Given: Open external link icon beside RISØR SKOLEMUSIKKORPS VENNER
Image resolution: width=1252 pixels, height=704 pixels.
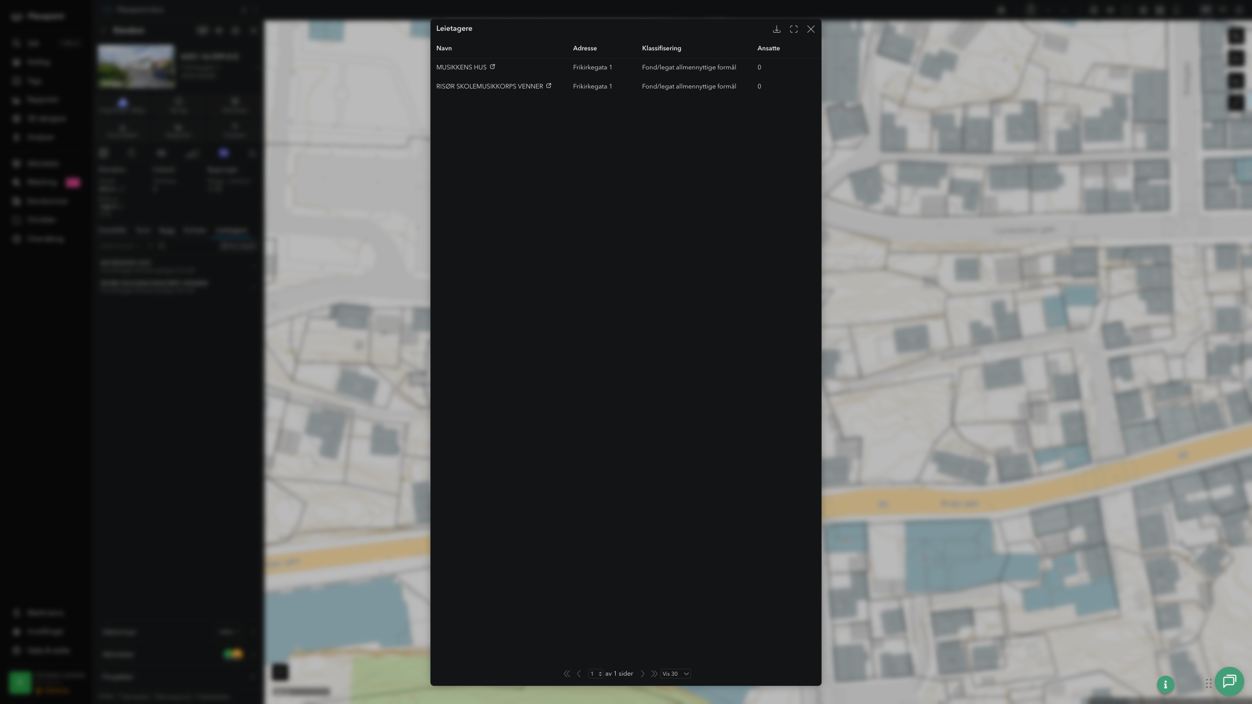Looking at the screenshot, I should 549,86.
